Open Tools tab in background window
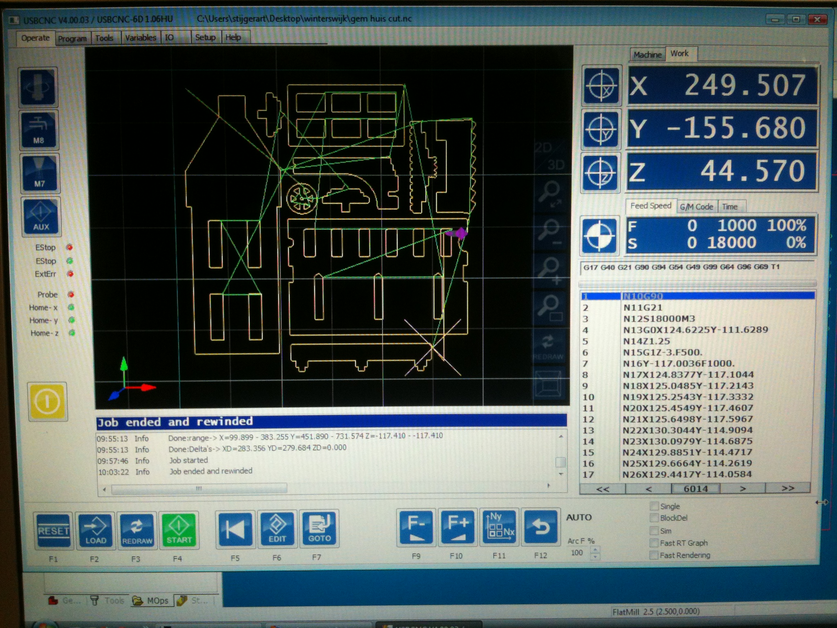Screen dimensions: 837x628 107,601
